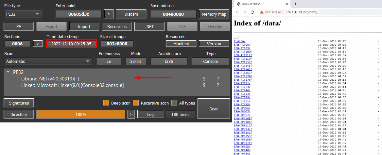
Task: Click the browser back arrow
Action: [x=237, y=12]
